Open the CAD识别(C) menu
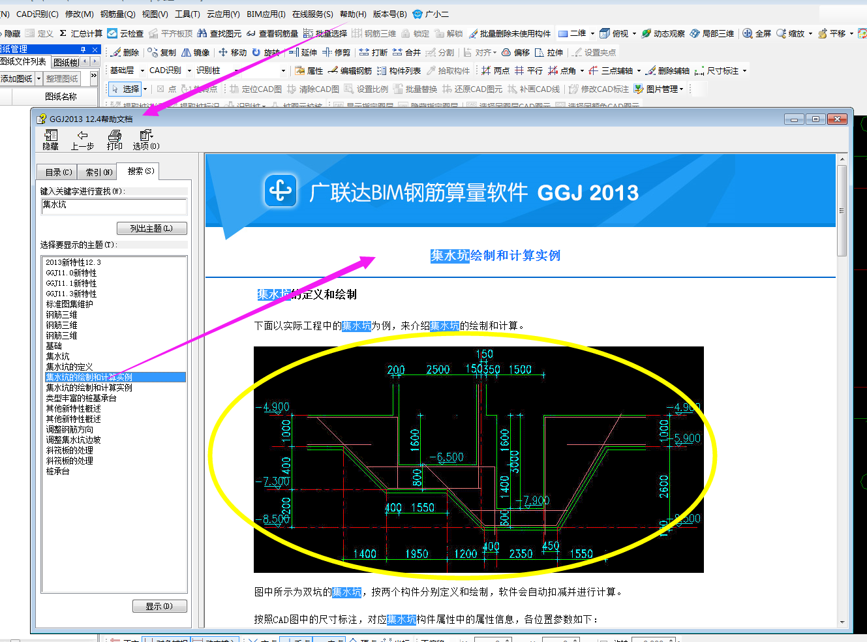867x642 pixels. click(x=37, y=14)
